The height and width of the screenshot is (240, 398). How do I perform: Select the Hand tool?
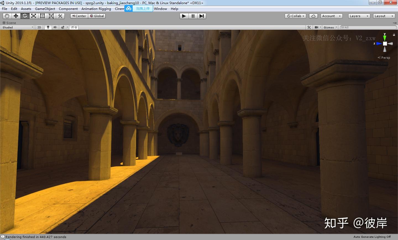coord(7,16)
